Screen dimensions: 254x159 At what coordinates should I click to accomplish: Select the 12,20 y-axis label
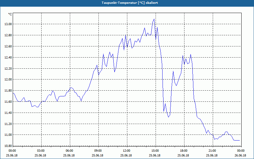click(x=8, y=68)
